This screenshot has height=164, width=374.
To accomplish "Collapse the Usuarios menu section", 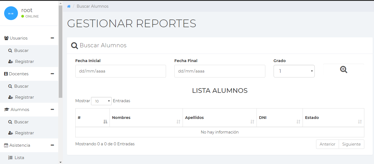I will tap(52, 38).
